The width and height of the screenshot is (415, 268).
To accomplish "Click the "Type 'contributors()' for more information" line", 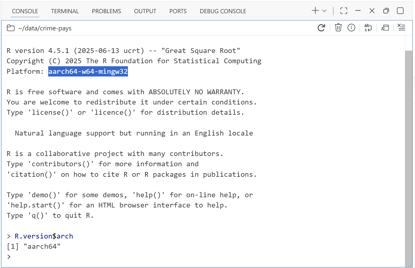I will click(x=103, y=164).
